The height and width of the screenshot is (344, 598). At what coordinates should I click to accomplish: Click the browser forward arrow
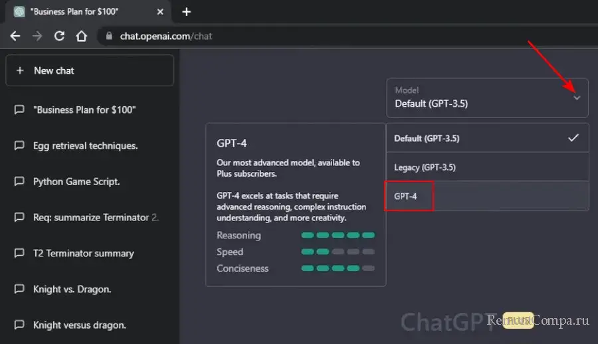pyautogui.click(x=37, y=36)
